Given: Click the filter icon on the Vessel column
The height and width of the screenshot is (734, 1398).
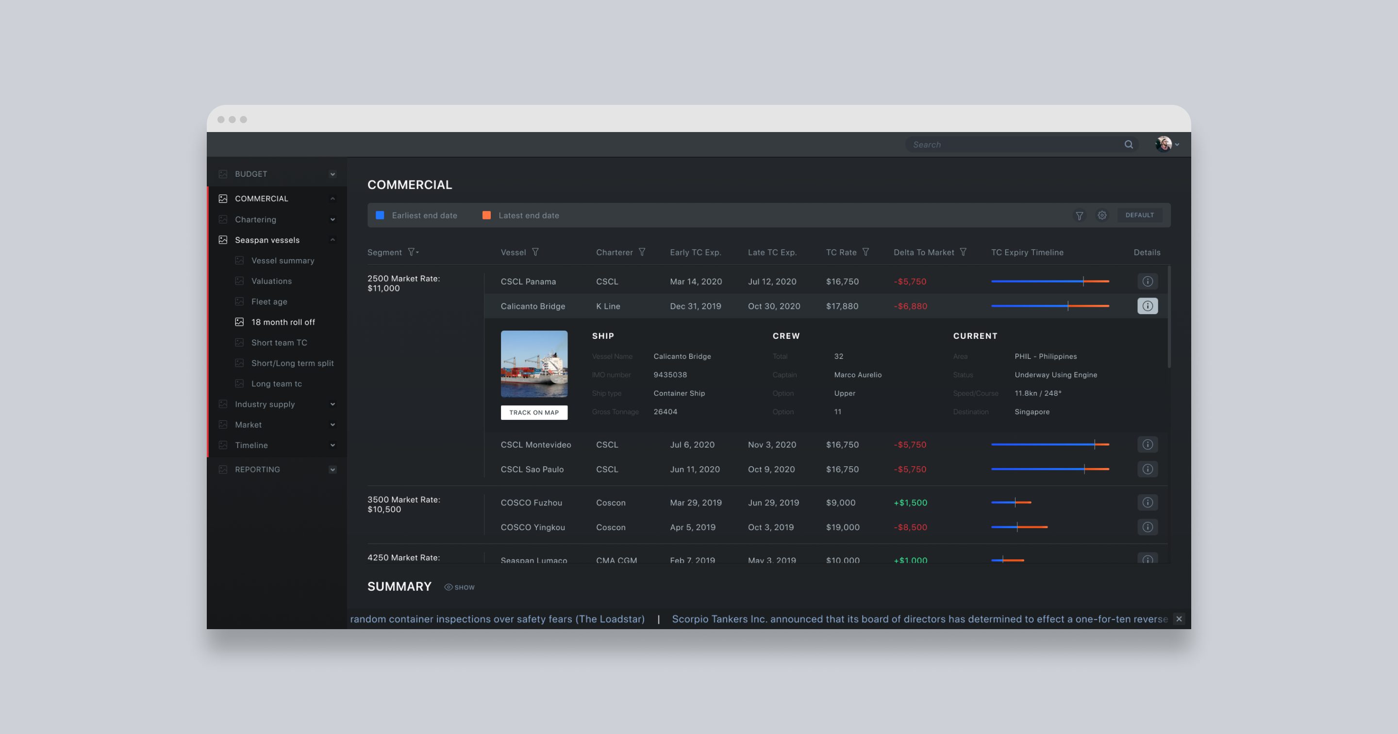Looking at the screenshot, I should pyautogui.click(x=535, y=252).
